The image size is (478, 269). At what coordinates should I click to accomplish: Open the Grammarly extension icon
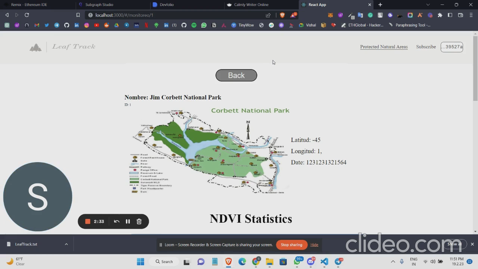[x=370, y=15]
